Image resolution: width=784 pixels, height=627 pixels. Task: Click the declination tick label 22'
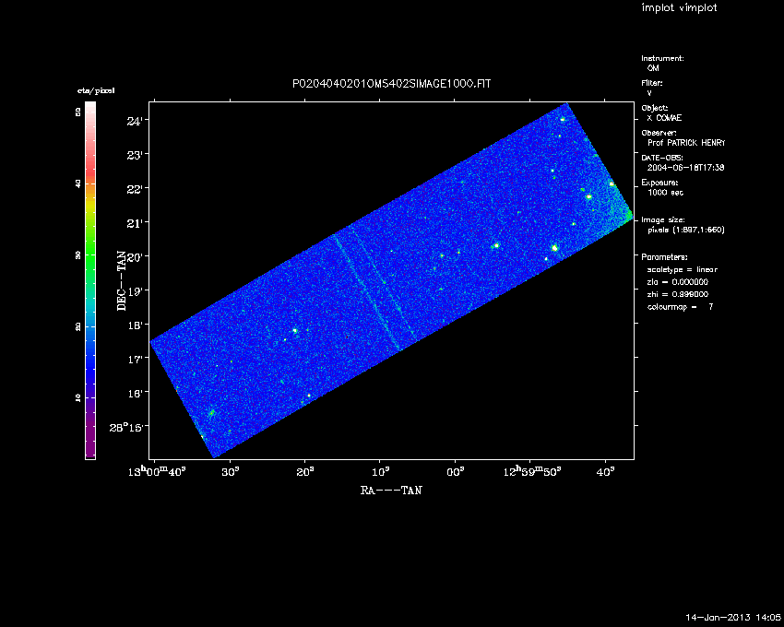pyautogui.click(x=135, y=189)
